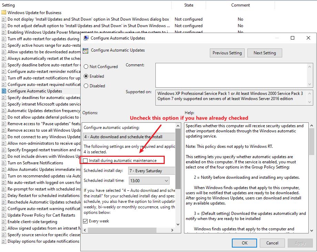Click the dialog's title bar shield icon
Viewport: 317px width, 252px height.
point(85,38)
